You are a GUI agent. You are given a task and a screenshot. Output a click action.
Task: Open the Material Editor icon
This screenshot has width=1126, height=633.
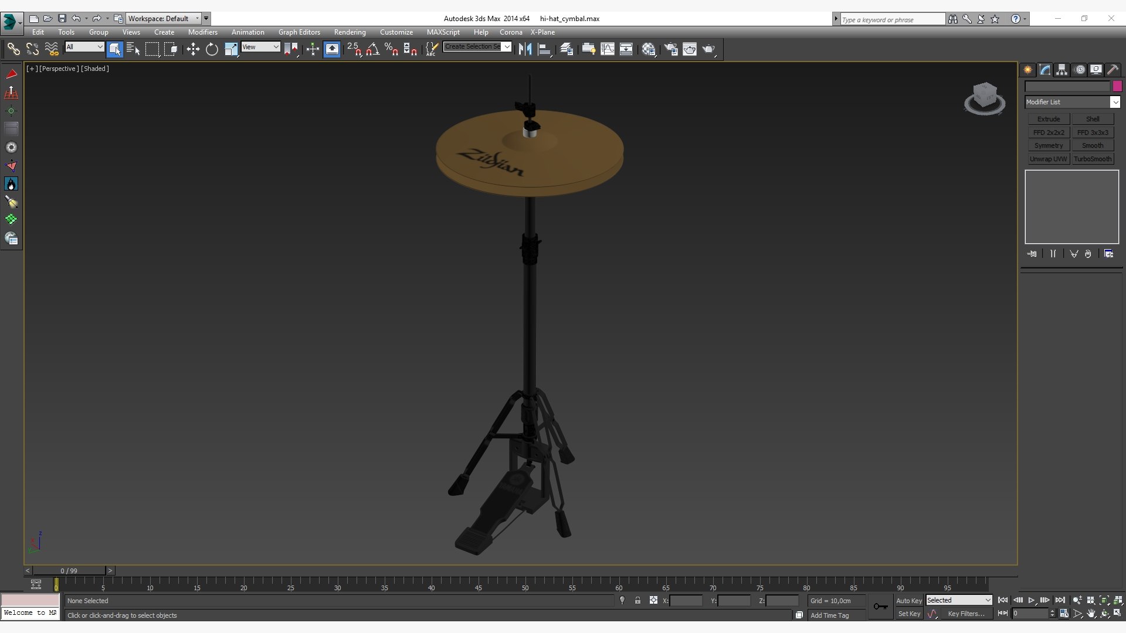[x=648, y=49]
